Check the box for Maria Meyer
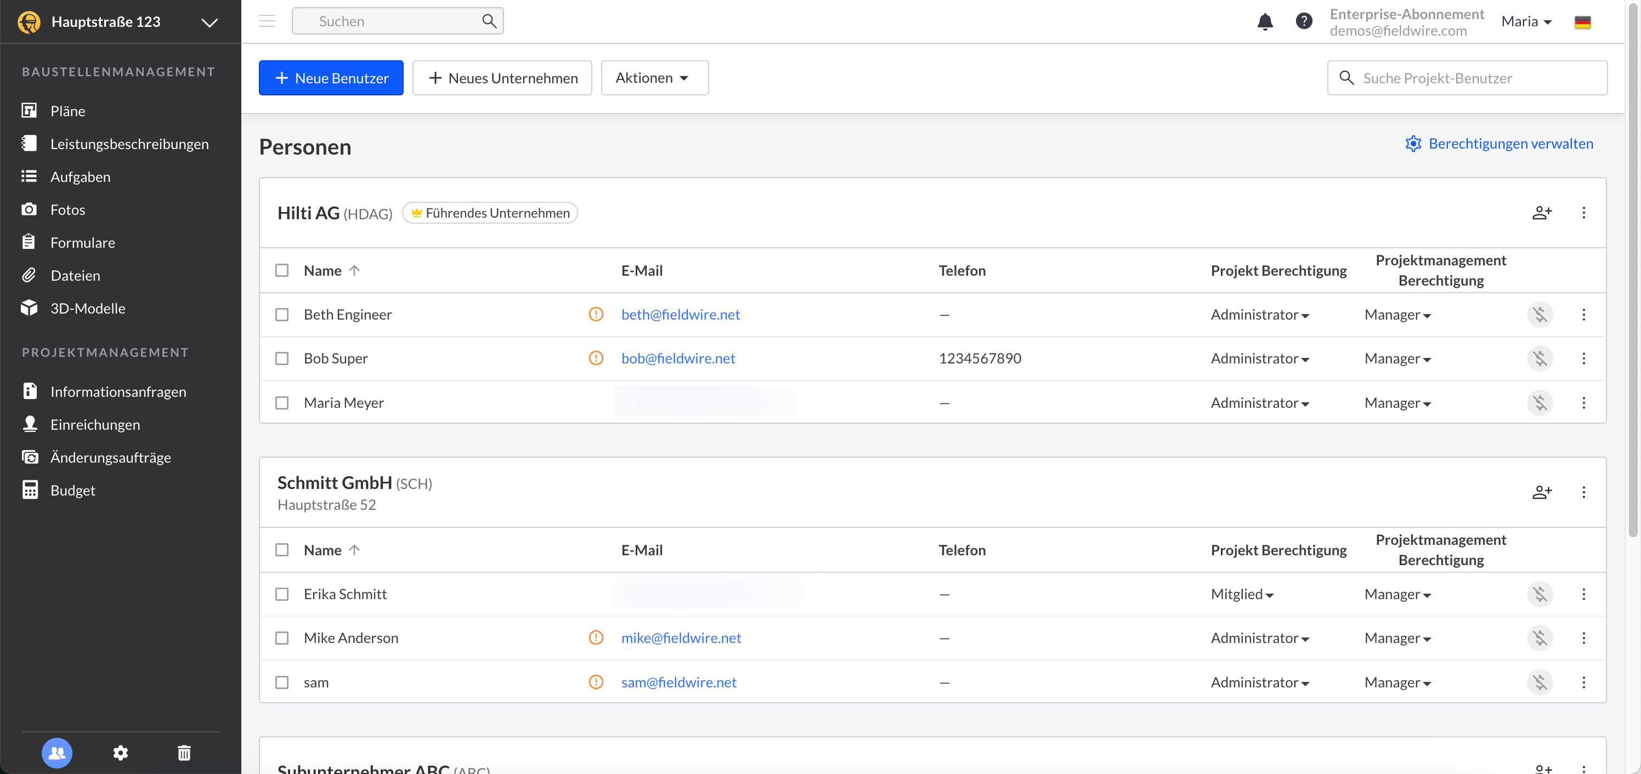1641x774 pixels. [x=281, y=403]
